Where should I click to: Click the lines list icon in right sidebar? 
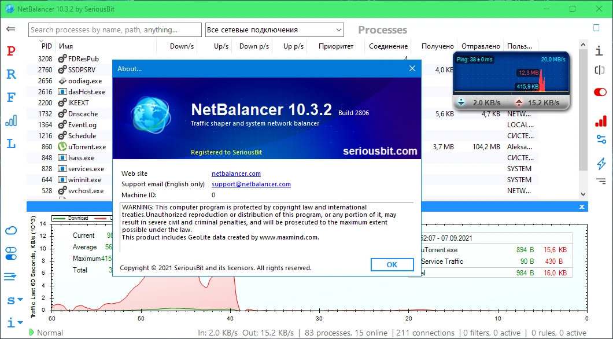click(x=601, y=181)
